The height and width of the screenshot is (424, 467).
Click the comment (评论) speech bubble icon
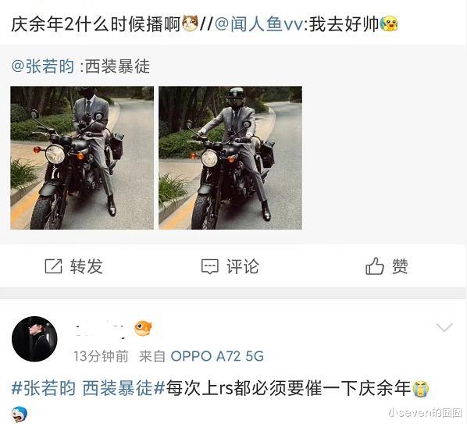coord(209,266)
